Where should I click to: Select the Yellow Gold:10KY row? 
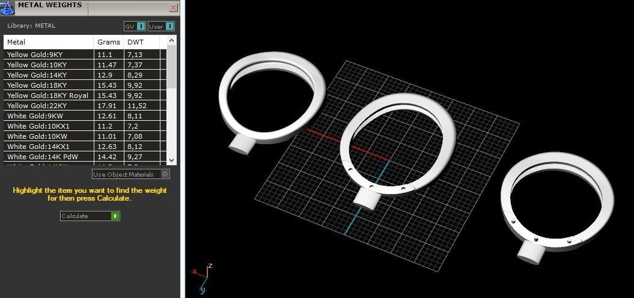[85, 65]
